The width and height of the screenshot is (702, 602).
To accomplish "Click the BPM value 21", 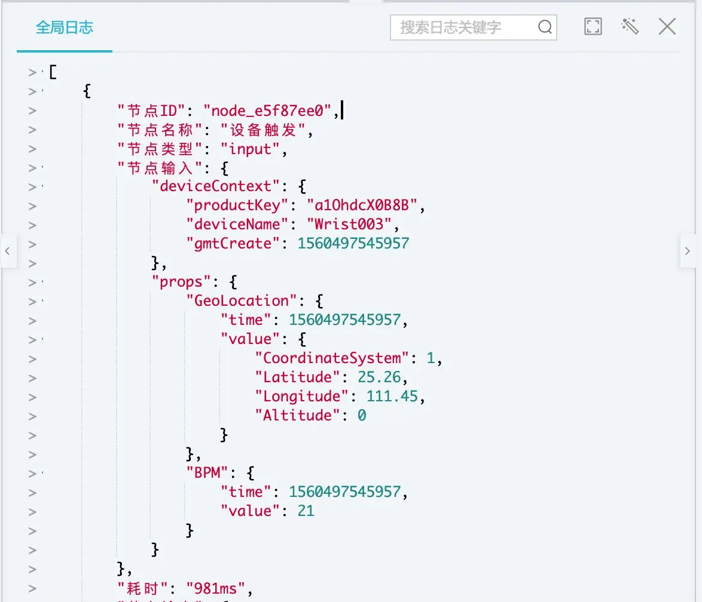I will (306, 511).
